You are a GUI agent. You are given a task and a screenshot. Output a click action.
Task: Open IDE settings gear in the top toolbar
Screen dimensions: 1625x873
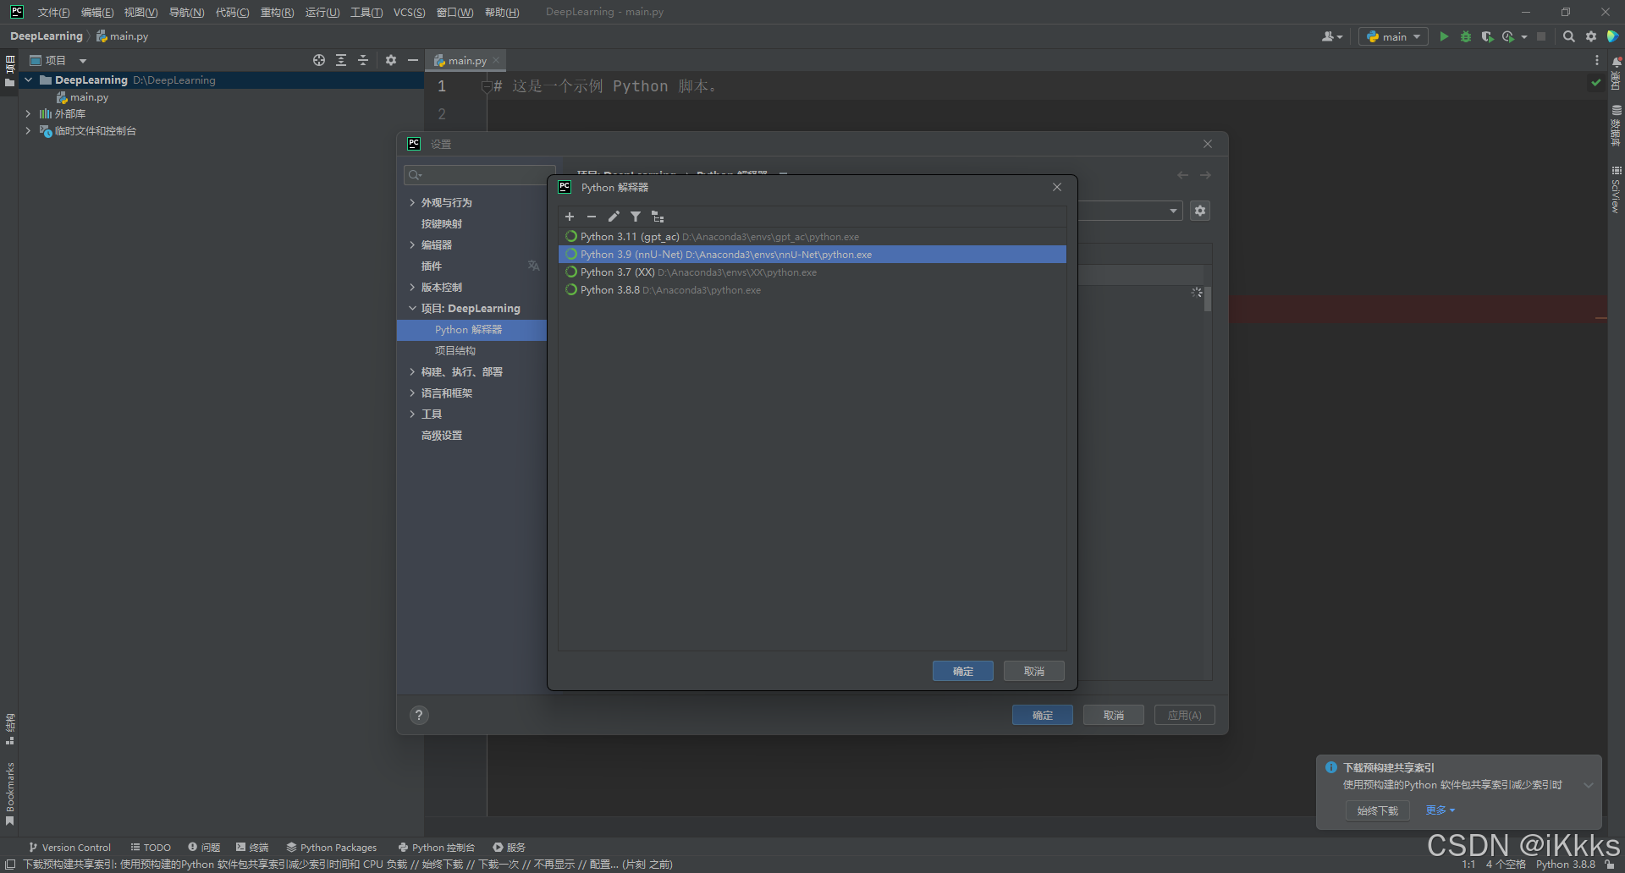[1591, 36]
